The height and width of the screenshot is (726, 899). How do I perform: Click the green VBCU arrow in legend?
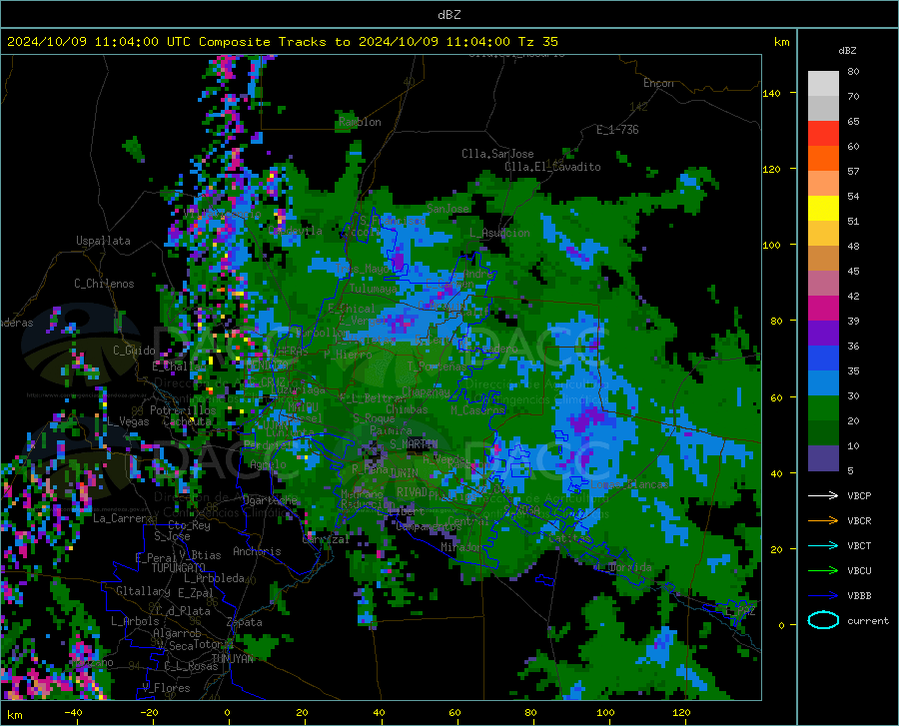tap(823, 571)
